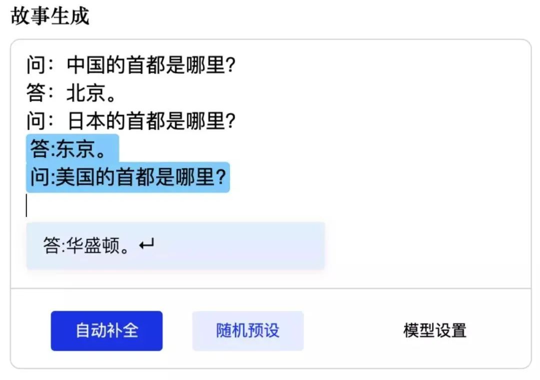Click the 故事生成 heading
540x380 pixels.
click(x=49, y=16)
